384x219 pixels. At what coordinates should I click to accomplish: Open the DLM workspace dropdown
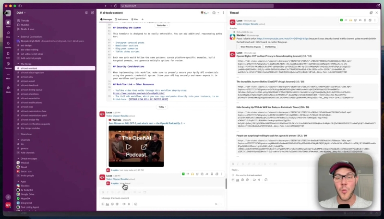point(21,13)
